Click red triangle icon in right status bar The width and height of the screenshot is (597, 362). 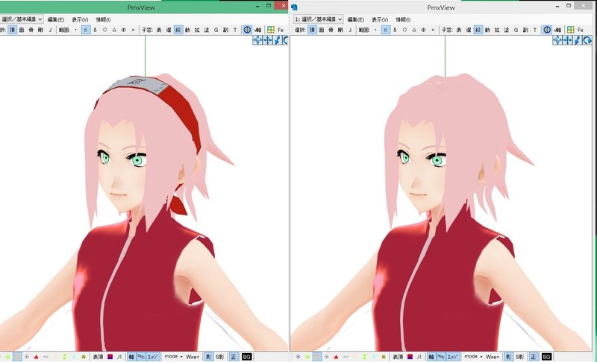pos(337,357)
